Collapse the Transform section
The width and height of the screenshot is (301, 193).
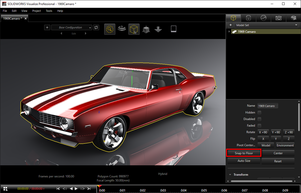[230, 175]
